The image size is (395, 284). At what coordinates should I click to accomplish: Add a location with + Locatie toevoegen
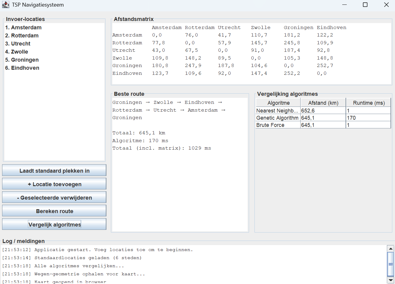pos(54,184)
